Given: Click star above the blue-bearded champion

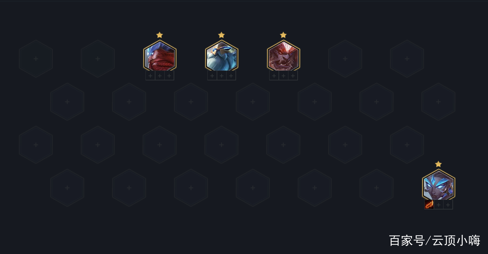Looking at the screenshot, I should [x=221, y=35].
